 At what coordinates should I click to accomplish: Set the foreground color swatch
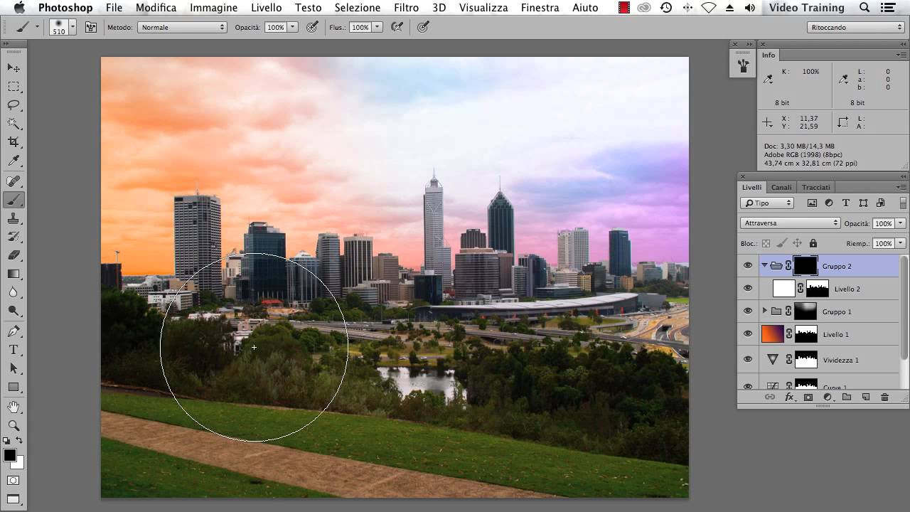(x=9, y=455)
